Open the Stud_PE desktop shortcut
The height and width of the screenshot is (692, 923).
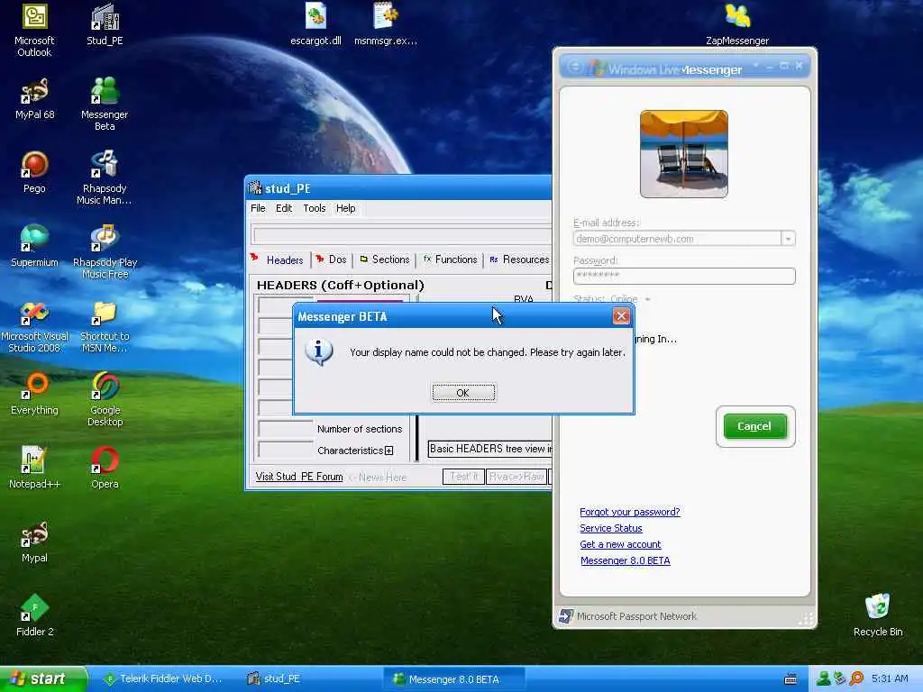tap(105, 24)
